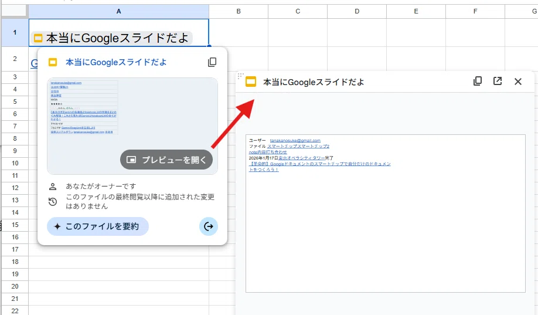Open スマートチップスマートチップ2 file link

(298, 146)
